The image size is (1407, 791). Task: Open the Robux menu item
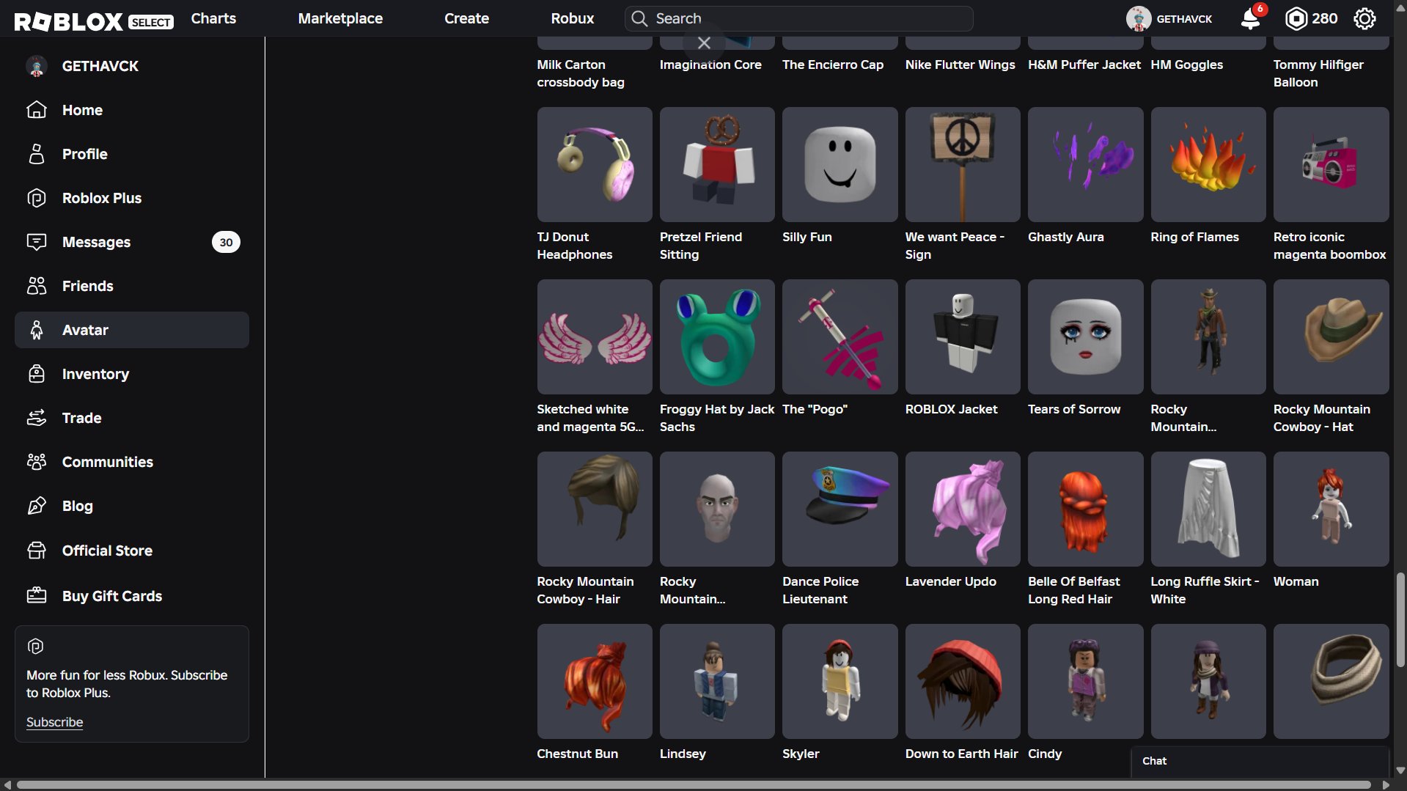coord(573,18)
